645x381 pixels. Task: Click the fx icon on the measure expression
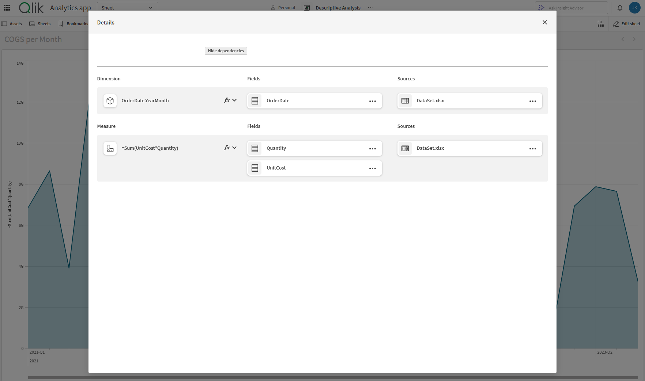[x=226, y=148]
